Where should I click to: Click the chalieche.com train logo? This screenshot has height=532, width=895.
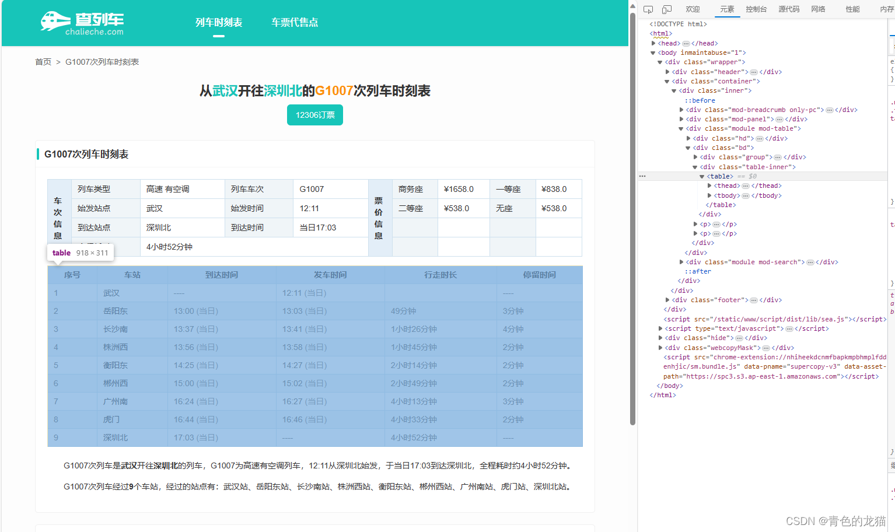tap(82, 23)
